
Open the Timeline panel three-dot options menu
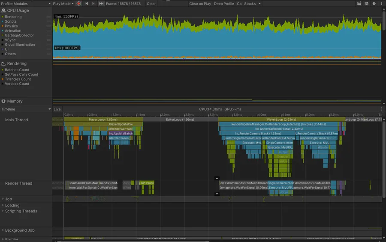[x=382, y=109]
